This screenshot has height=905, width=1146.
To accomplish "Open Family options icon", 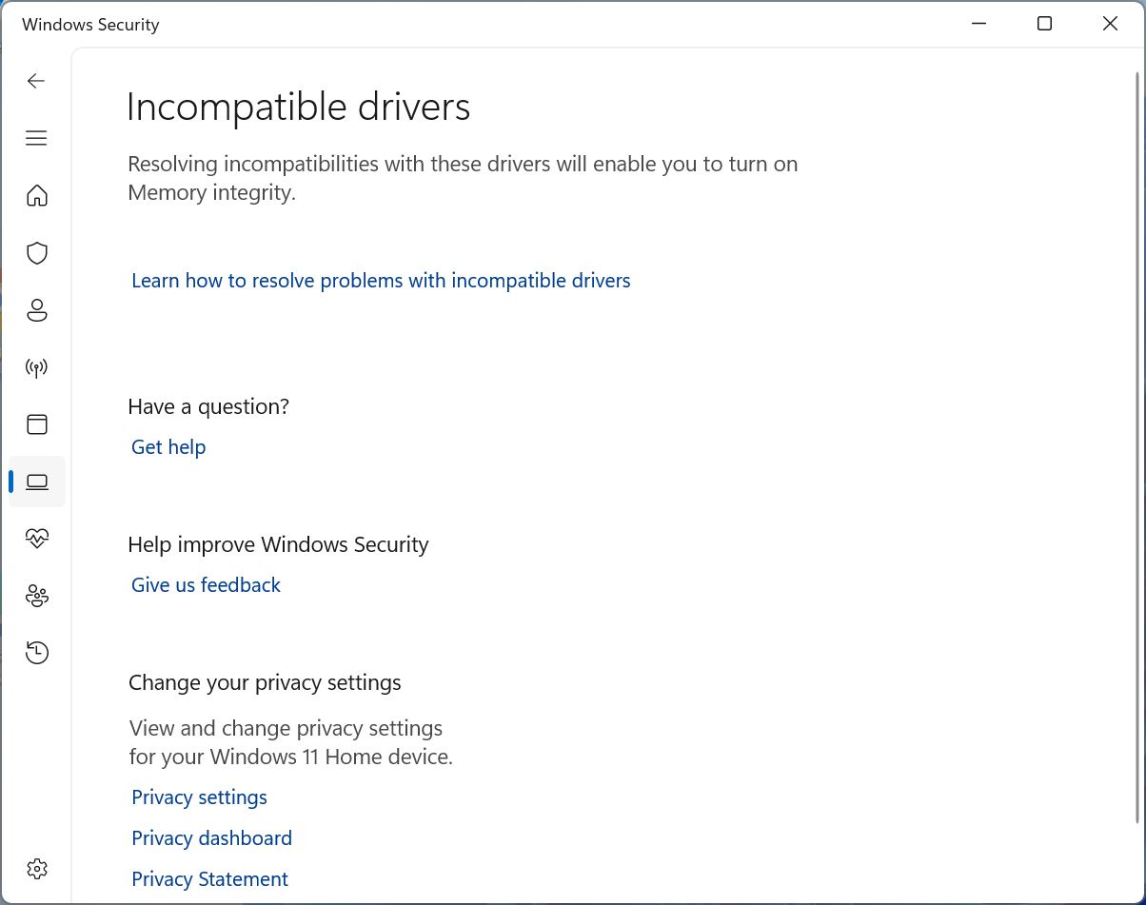I will pos(37,596).
